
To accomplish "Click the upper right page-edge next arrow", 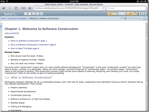I will [147, 38].
